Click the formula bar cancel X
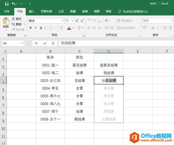The image size is (174, 145). 36,43
